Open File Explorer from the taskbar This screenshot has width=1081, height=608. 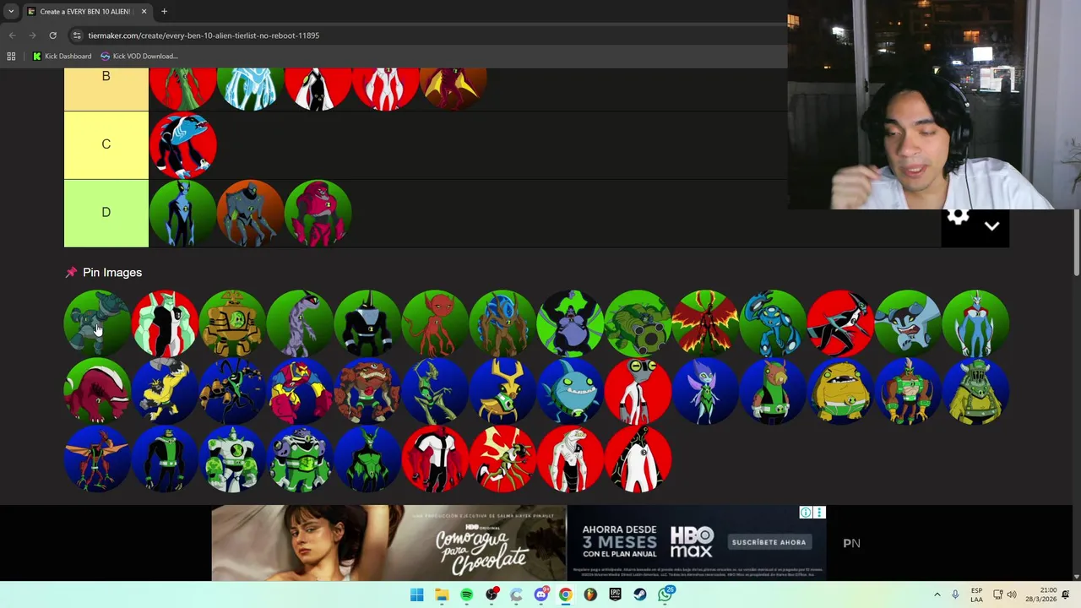point(442,594)
